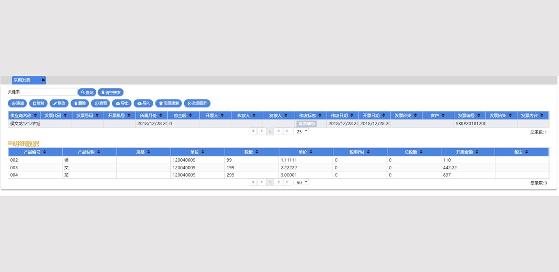Image resolution: width=559 pixels, height=272 pixels.
Task: Switch to the 采购发票 tab
Action: [23, 80]
